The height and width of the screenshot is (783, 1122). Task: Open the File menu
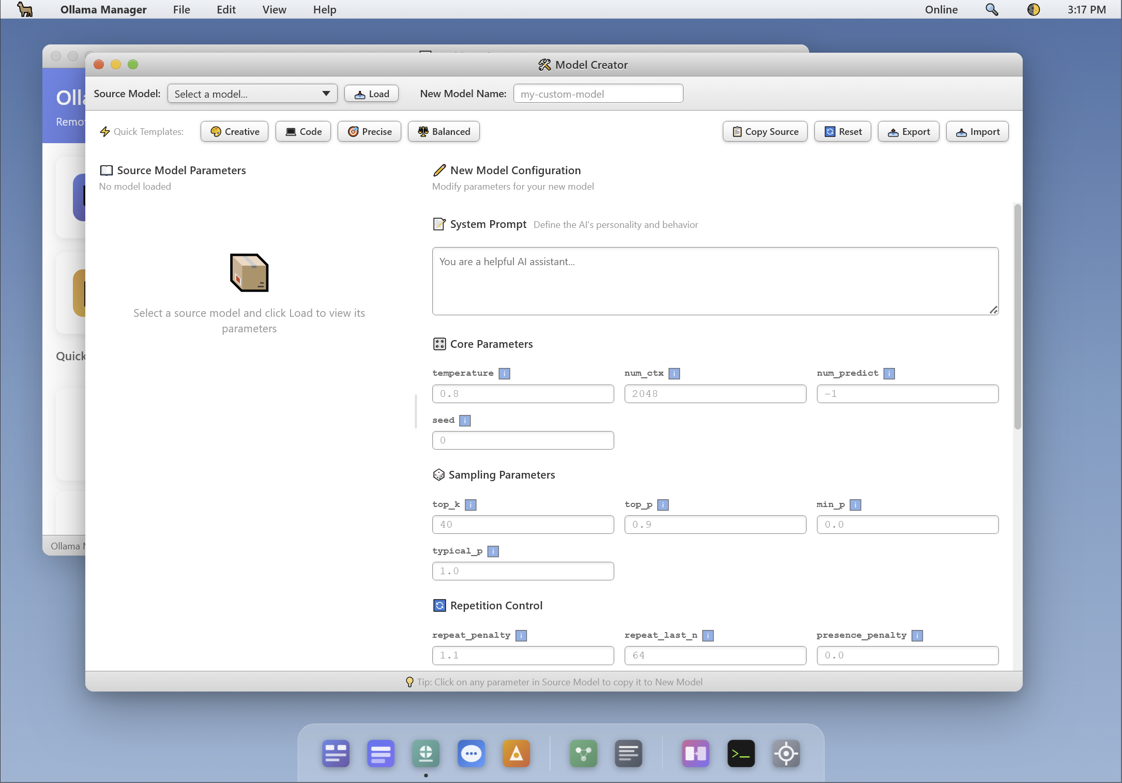click(181, 9)
